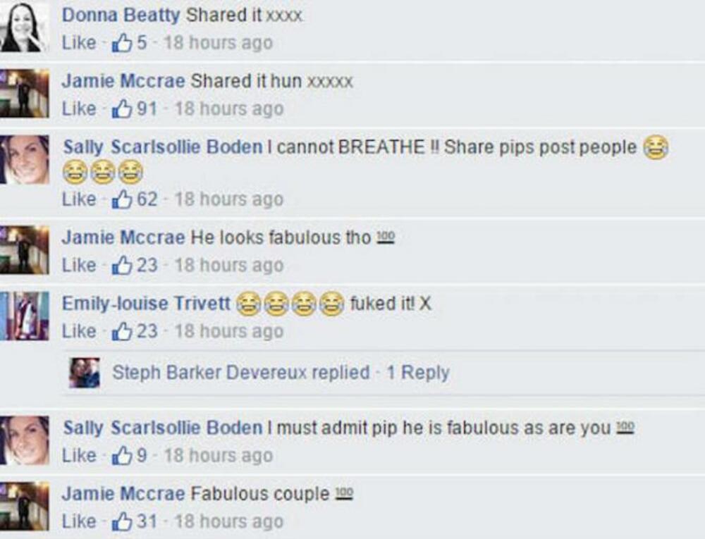Click thumbs-up icon showing 91 likes
This screenshot has height=539, width=705.
pos(122,109)
